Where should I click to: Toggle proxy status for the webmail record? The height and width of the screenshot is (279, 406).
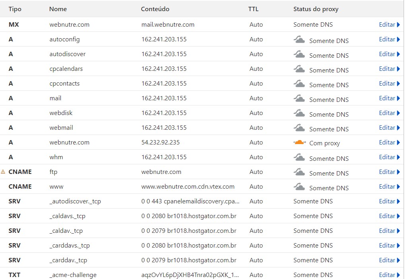click(x=299, y=127)
